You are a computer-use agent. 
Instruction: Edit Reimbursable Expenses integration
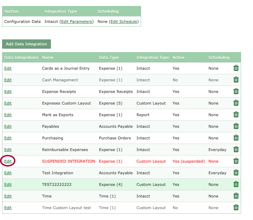[8, 150]
